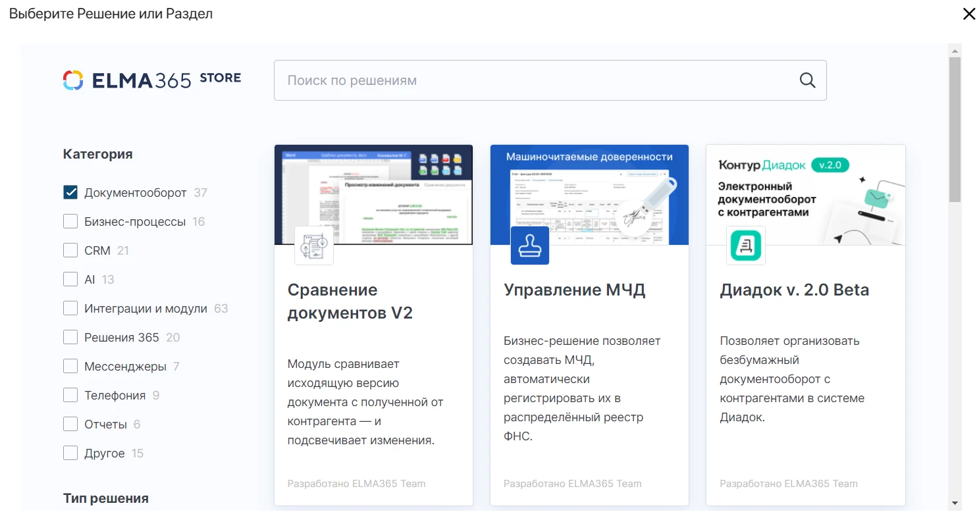Uncheck the Документооборот category filter
979x516 pixels.
[70, 192]
